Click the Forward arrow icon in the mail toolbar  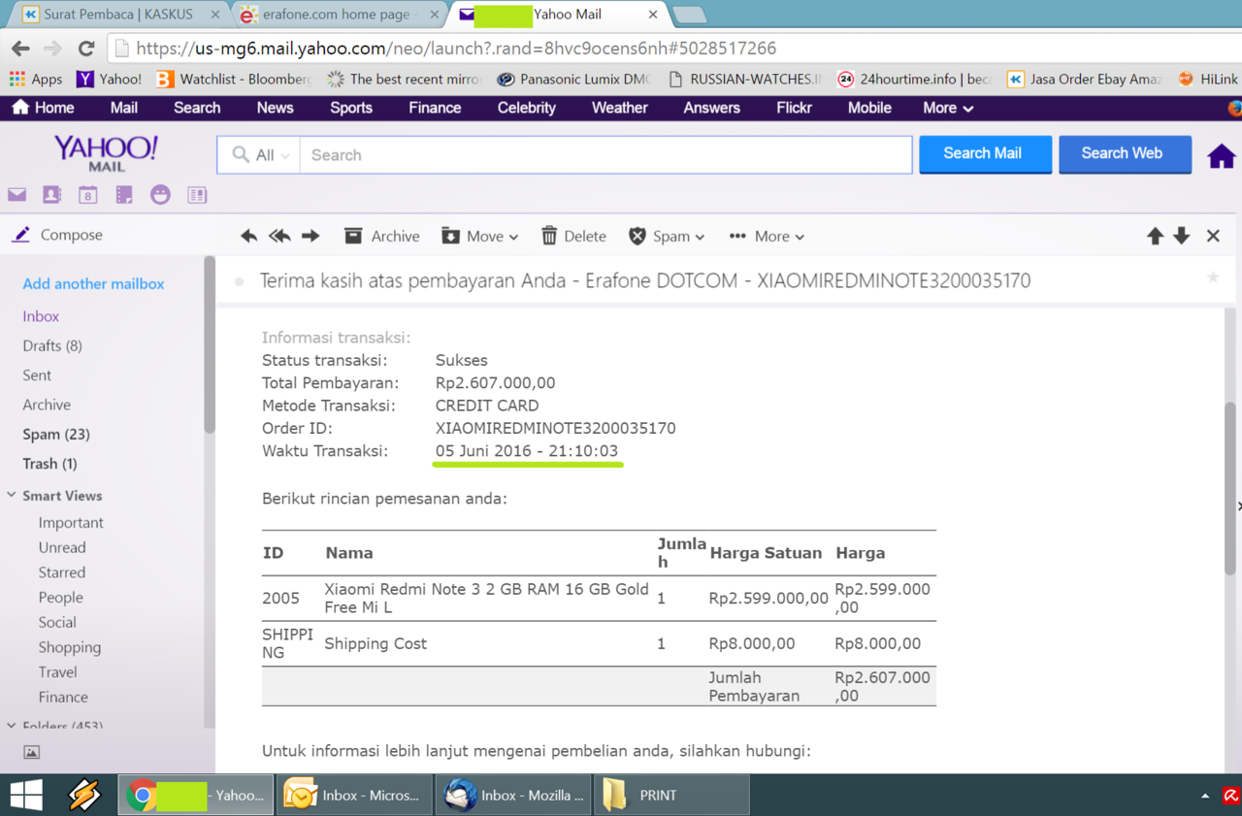[310, 236]
